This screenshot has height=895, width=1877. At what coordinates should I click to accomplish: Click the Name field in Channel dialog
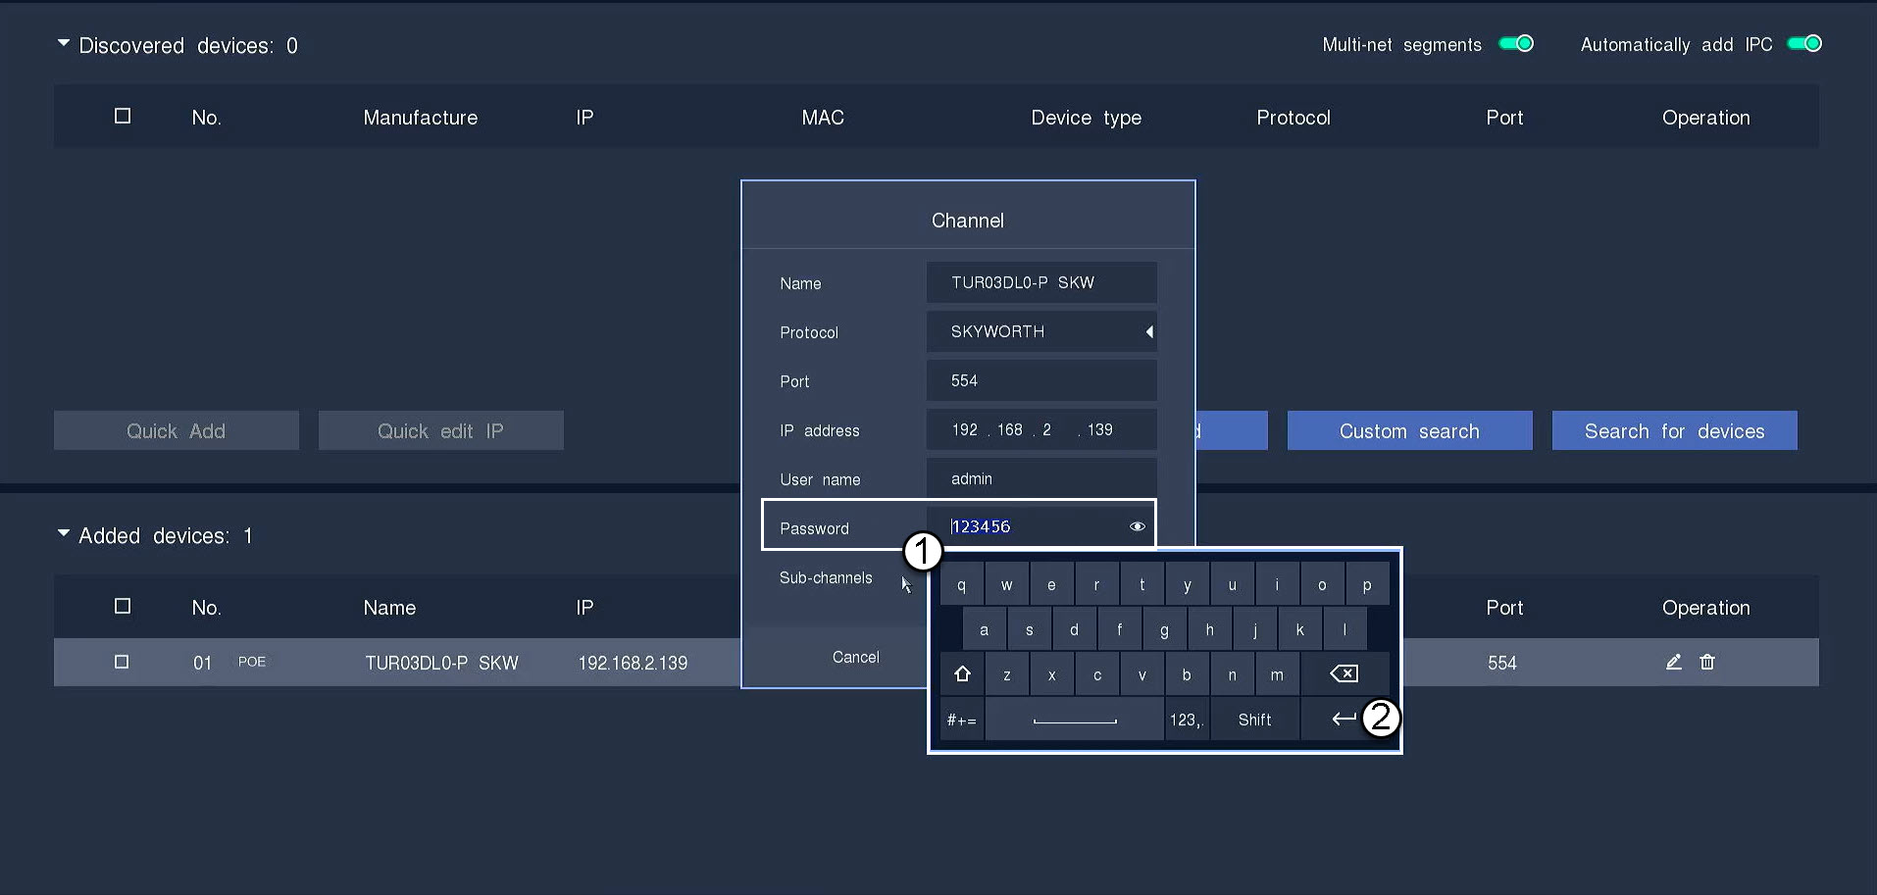coord(1041,282)
